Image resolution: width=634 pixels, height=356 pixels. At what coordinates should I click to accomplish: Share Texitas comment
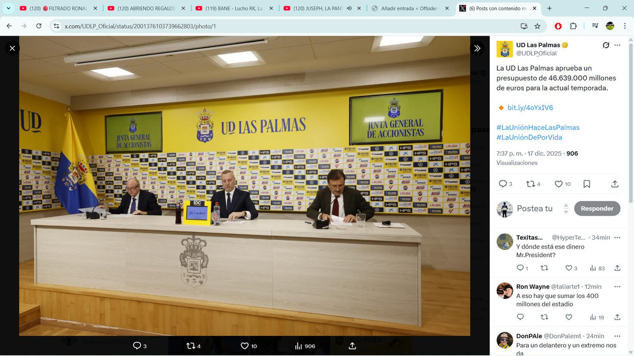(x=617, y=268)
